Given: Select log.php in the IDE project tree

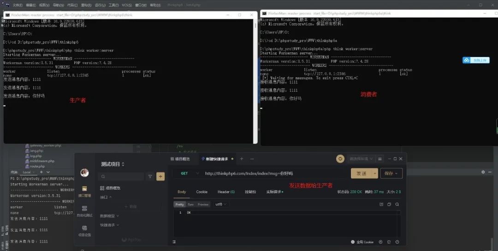Looking at the screenshot, I should (x=34, y=156).
